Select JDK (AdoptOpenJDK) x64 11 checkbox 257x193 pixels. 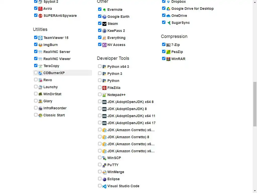coord(100,116)
